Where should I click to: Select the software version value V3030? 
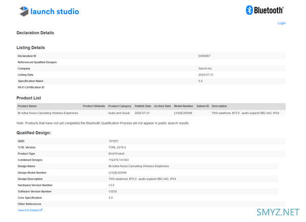click(113, 191)
